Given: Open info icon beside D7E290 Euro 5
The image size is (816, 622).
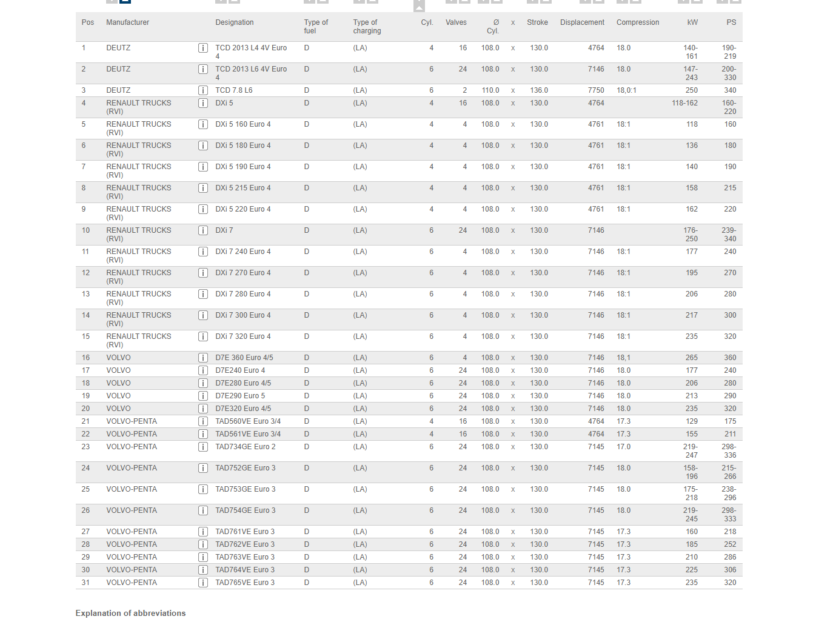Looking at the screenshot, I should point(203,396).
